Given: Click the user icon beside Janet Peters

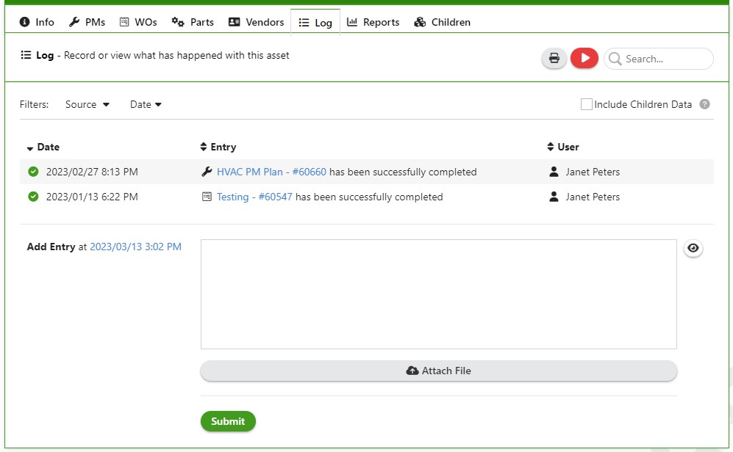Looking at the screenshot, I should coord(553,172).
